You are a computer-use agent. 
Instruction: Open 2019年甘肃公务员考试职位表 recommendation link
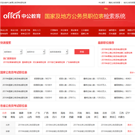pyautogui.click(x=114, y=49)
